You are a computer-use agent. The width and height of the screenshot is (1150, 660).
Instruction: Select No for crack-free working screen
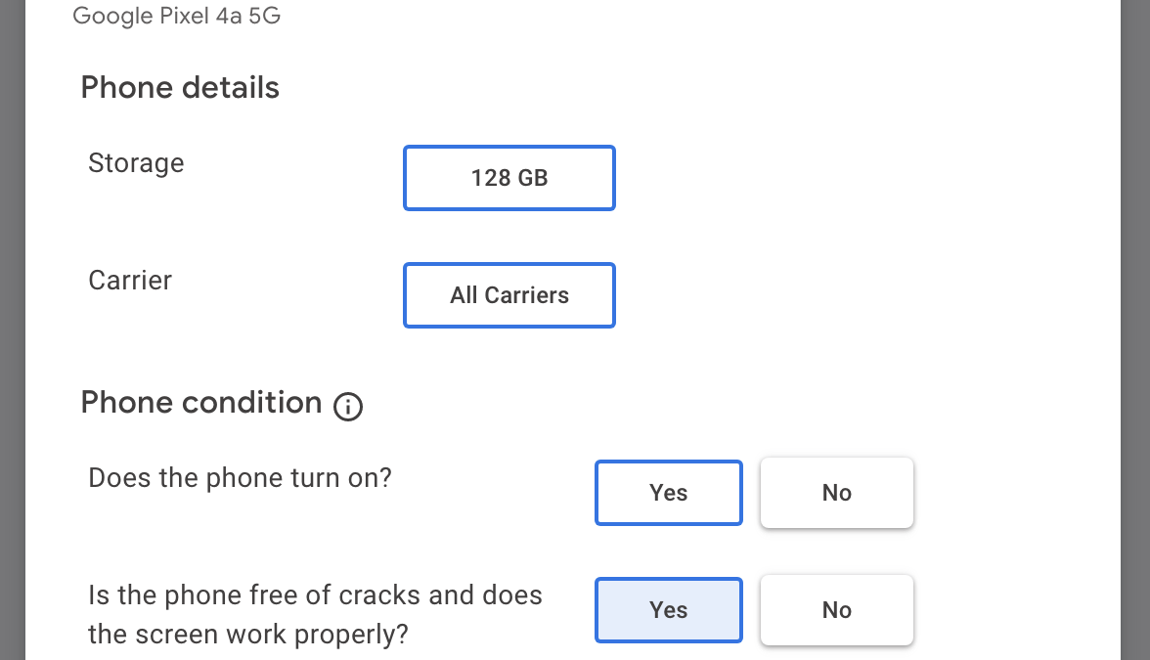click(x=836, y=610)
